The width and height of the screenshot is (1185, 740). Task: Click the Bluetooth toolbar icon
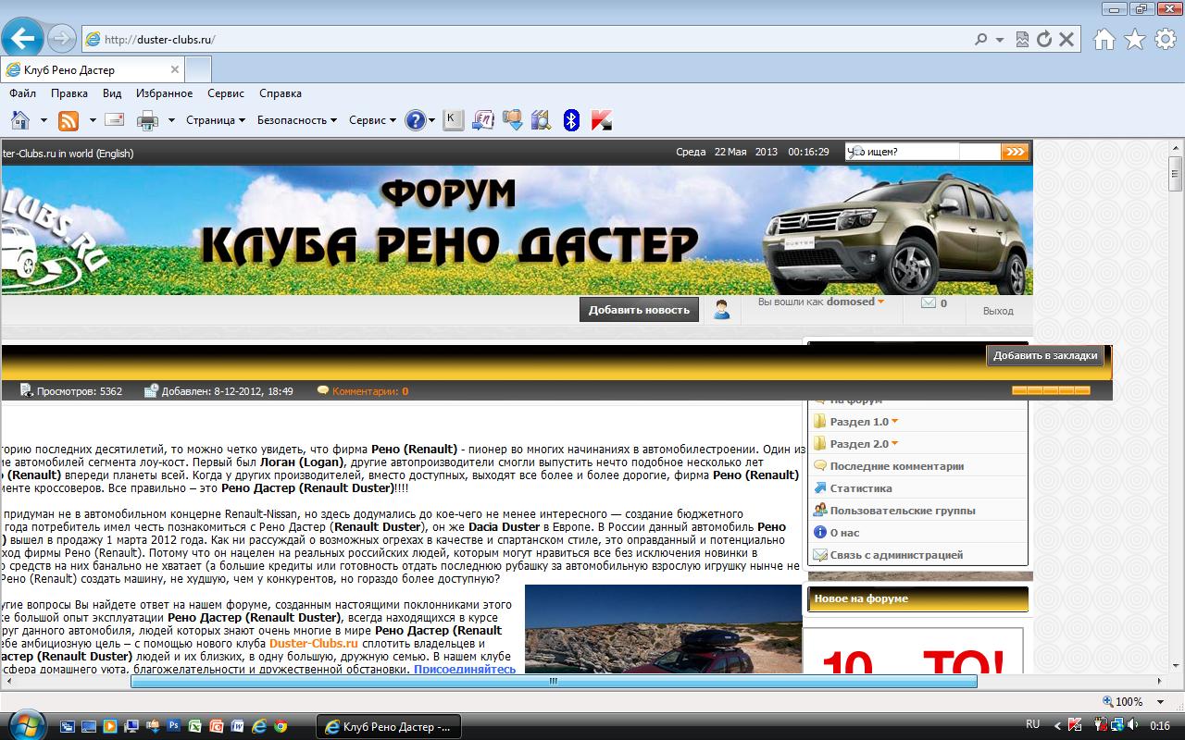tap(571, 120)
